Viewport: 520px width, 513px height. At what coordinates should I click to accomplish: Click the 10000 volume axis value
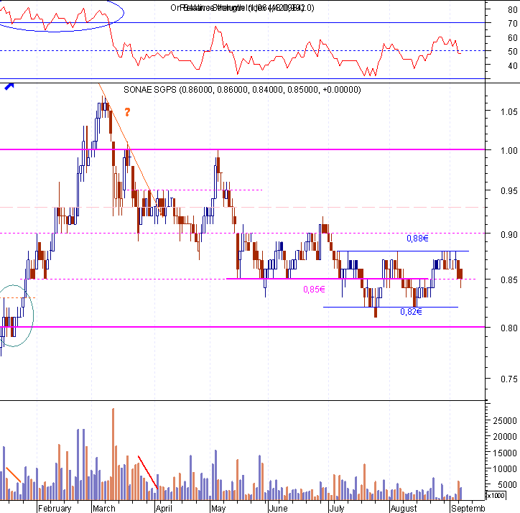click(x=505, y=469)
